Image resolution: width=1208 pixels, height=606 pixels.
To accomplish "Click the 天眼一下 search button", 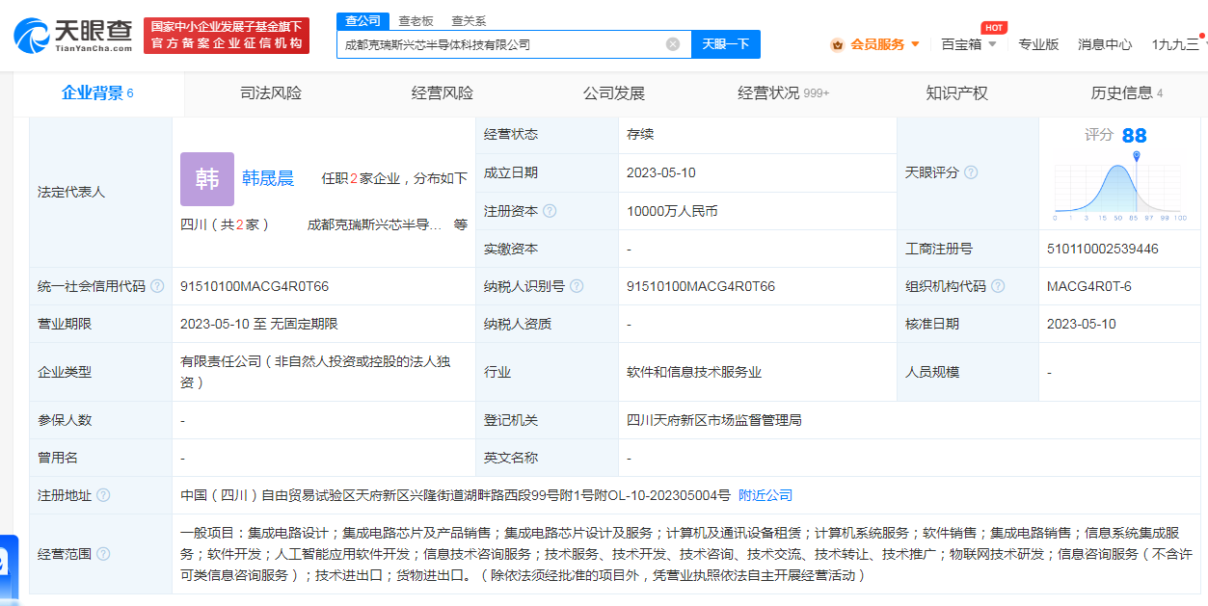I will pos(726,44).
